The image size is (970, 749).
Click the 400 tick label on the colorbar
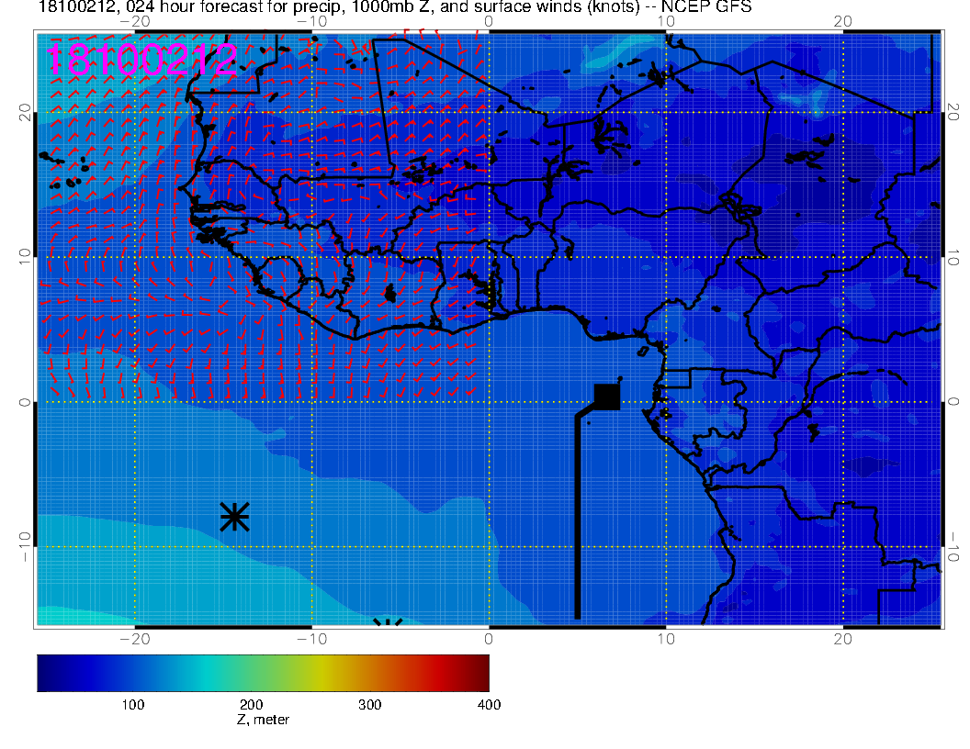coord(489,705)
